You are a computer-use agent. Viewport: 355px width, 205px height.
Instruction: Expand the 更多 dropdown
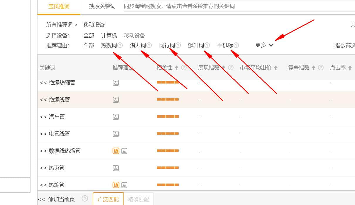264,45
